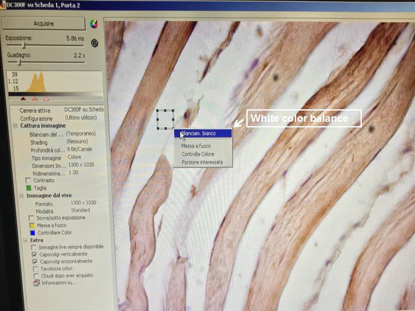Enable Immagine live sempre disponibile checkbox
Viewport: 415px width, 311px height.
(34, 247)
